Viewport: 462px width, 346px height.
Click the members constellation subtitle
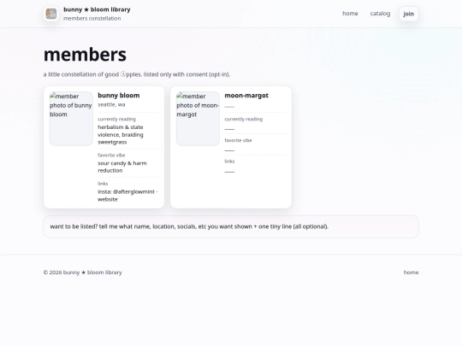pos(92,18)
